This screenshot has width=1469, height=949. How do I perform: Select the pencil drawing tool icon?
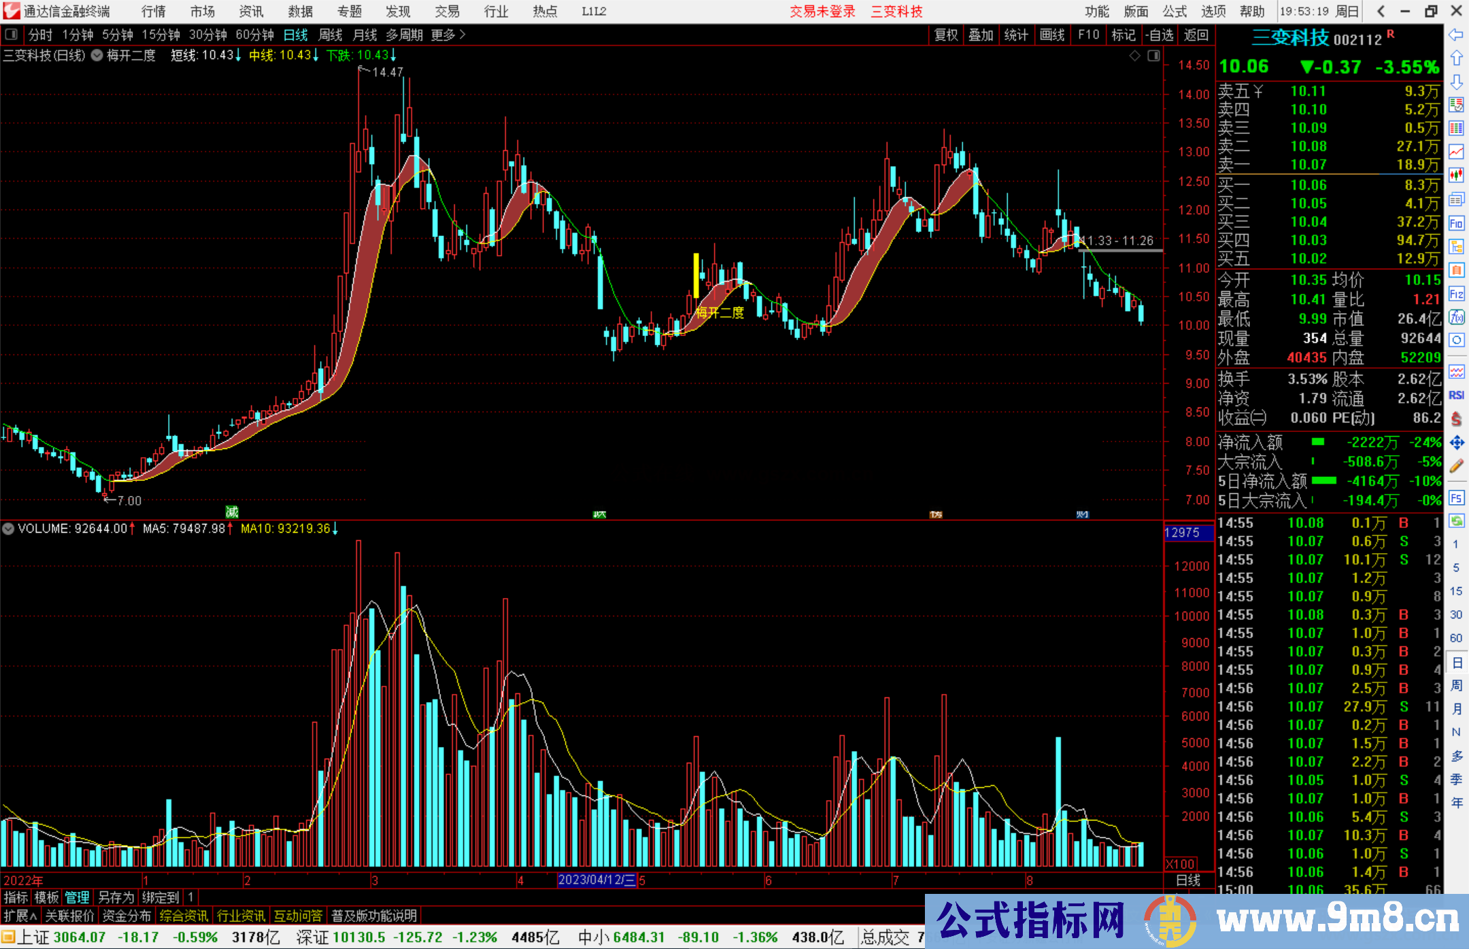tap(1456, 466)
